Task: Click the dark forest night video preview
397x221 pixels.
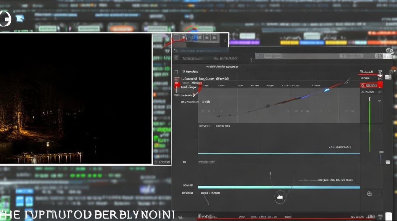Action: (76, 98)
